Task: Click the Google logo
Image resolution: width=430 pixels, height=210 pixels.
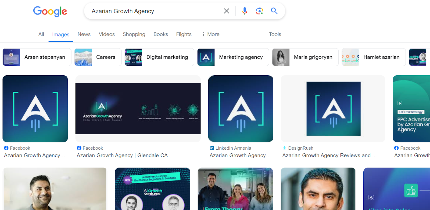Action: pyautogui.click(x=50, y=11)
